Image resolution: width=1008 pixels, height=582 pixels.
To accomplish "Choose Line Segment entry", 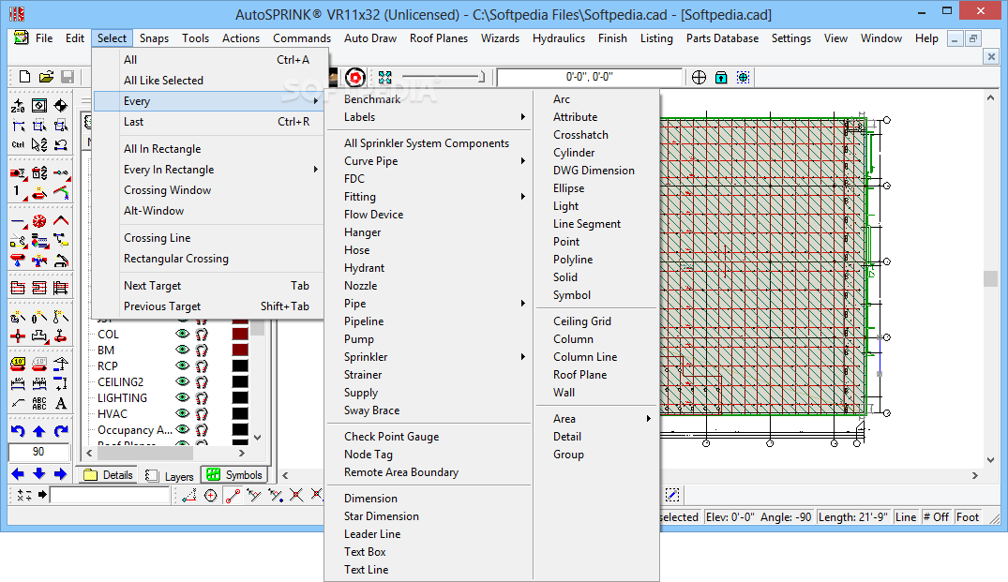I will [x=587, y=224].
